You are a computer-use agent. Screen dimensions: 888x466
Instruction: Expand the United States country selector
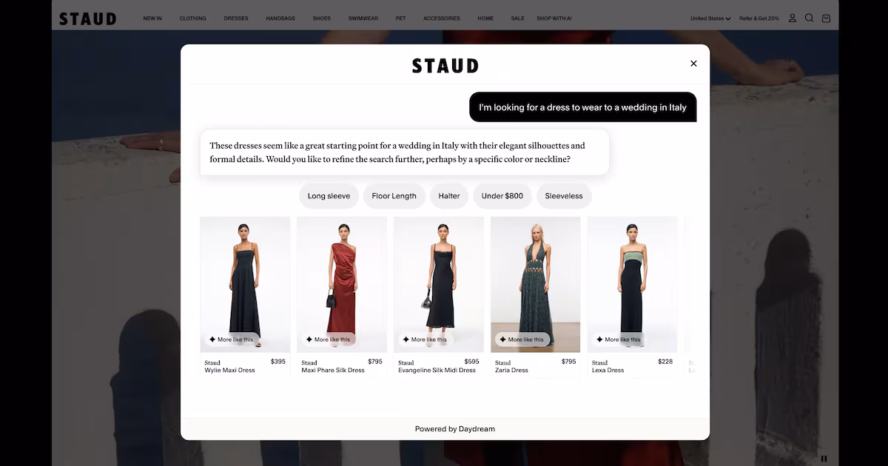click(710, 18)
